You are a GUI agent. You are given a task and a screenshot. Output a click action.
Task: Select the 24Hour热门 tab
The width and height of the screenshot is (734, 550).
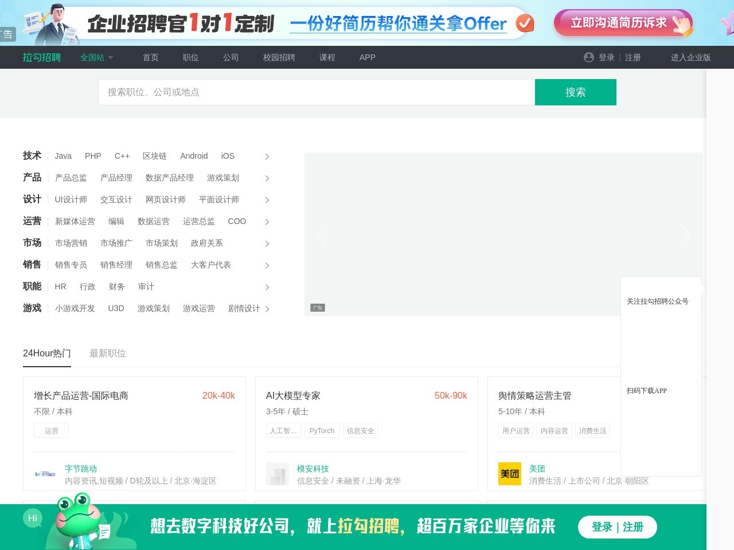(46, 353)
